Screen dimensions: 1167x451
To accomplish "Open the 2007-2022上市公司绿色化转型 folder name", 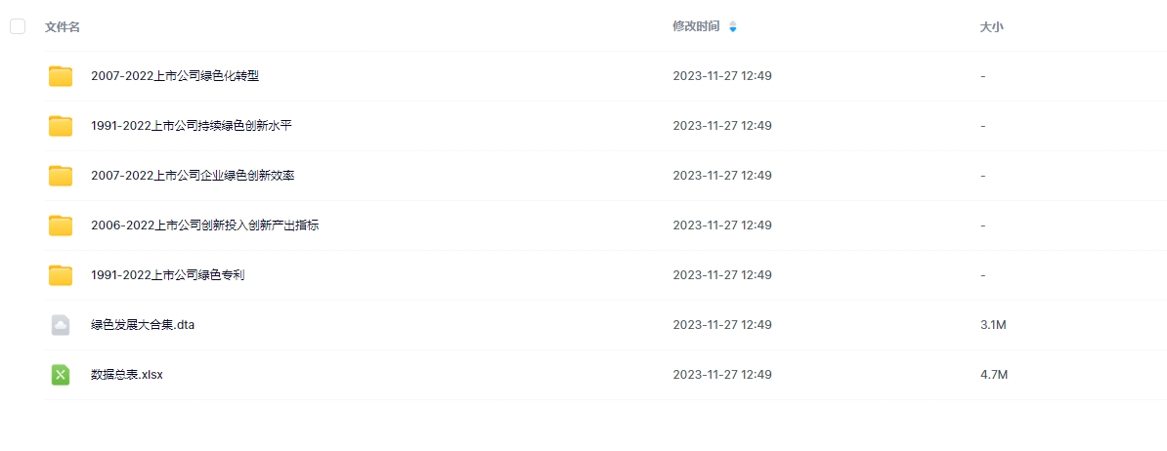I will (x=175, y=76).
